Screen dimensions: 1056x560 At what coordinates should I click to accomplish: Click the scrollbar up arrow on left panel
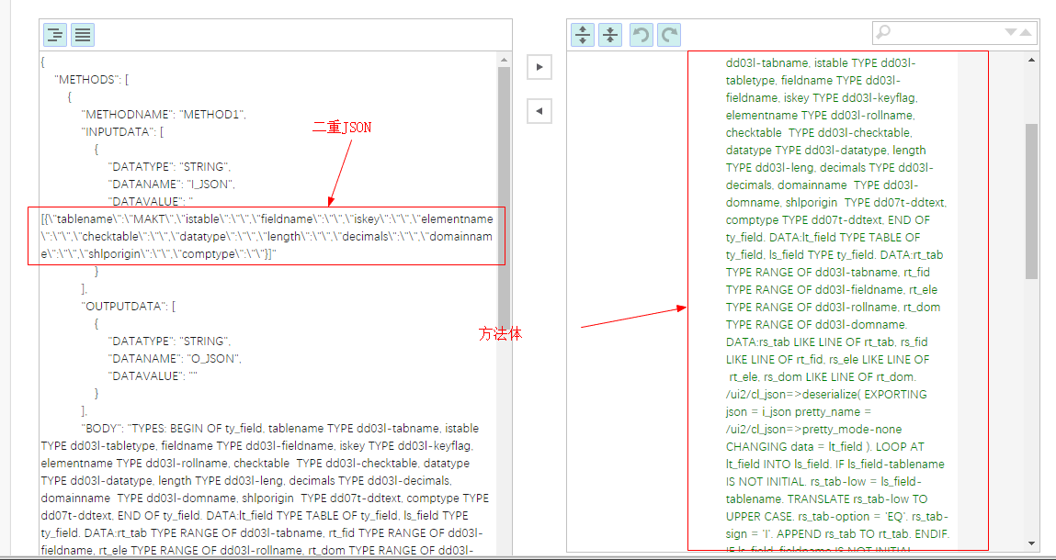pyautogui.click(x=503, y=60)
